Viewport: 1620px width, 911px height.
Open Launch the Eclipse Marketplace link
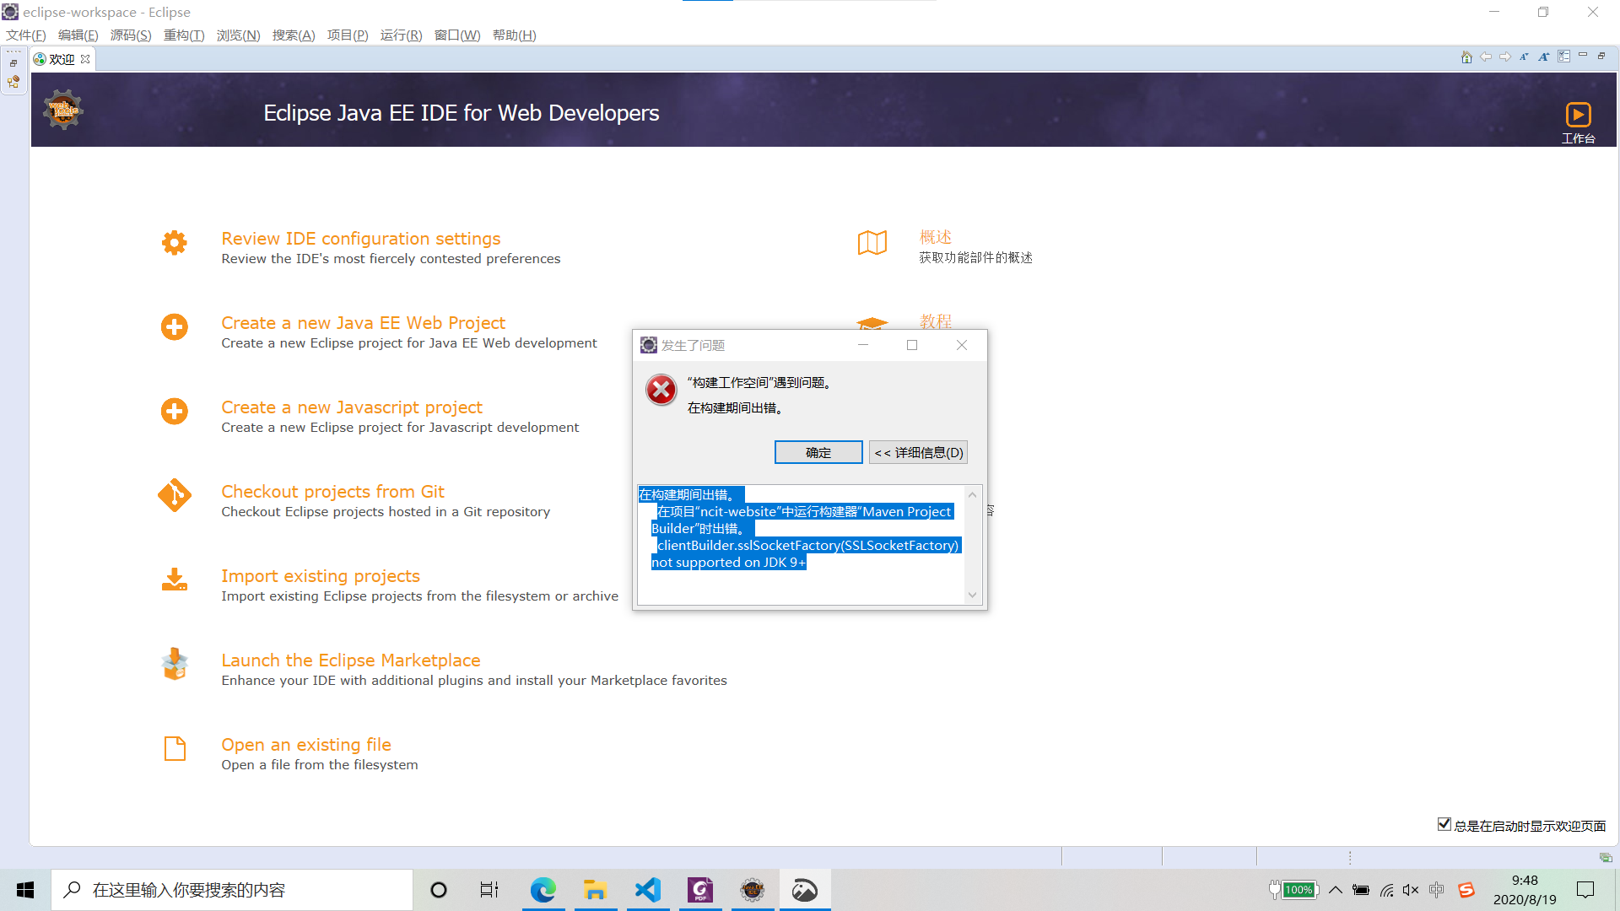pos(351,660)
